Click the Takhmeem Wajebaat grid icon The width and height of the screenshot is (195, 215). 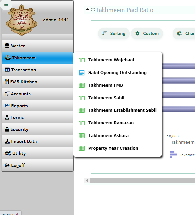(82, 60)
